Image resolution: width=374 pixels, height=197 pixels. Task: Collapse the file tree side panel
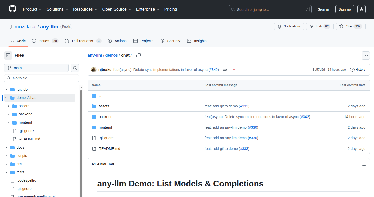click(x=8, y=55)
